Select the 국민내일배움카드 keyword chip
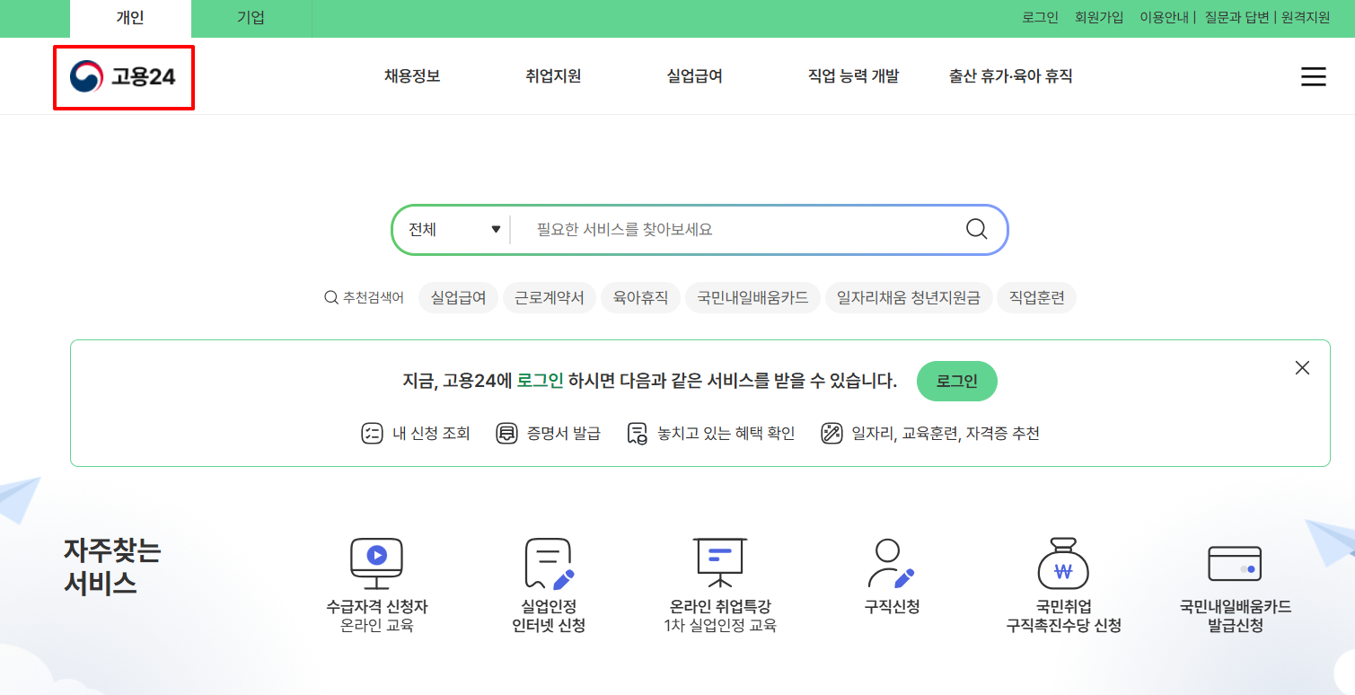This screenshot has height=695, width=1355. 752,298
